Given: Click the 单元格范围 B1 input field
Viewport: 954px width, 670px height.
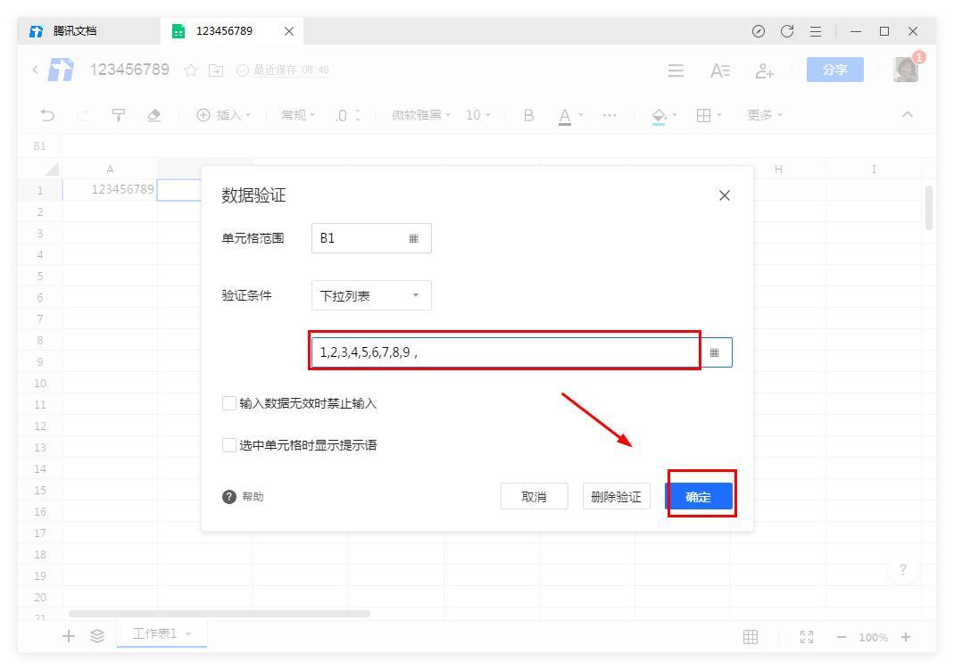Looking at the screenshot, I should [371, 238].
